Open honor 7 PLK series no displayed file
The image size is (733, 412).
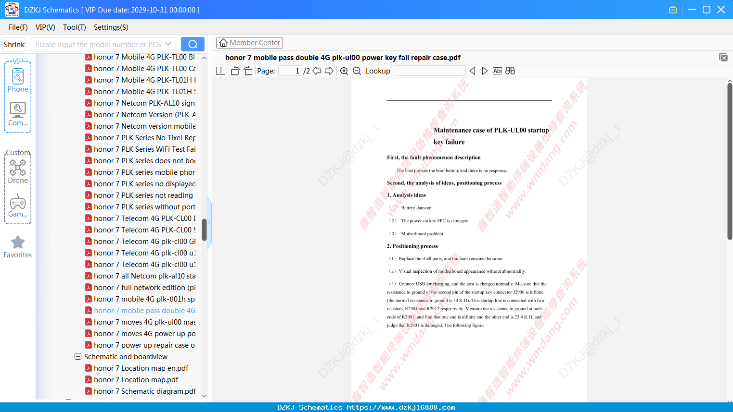(144, 184)
